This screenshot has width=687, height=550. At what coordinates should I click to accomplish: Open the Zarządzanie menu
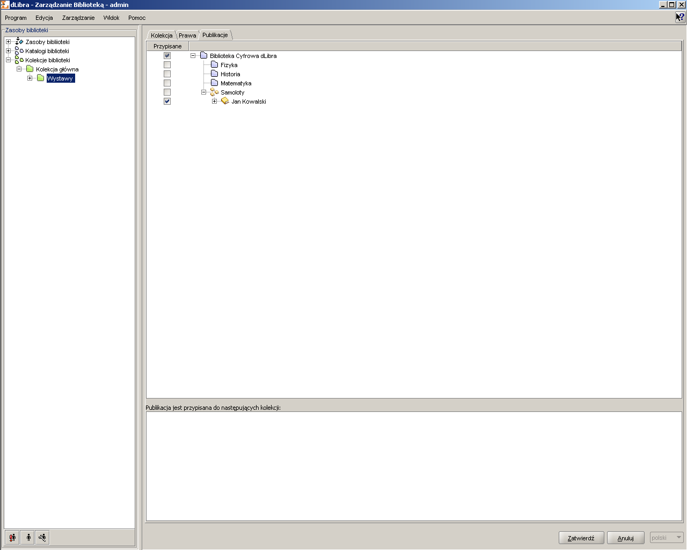78,18
